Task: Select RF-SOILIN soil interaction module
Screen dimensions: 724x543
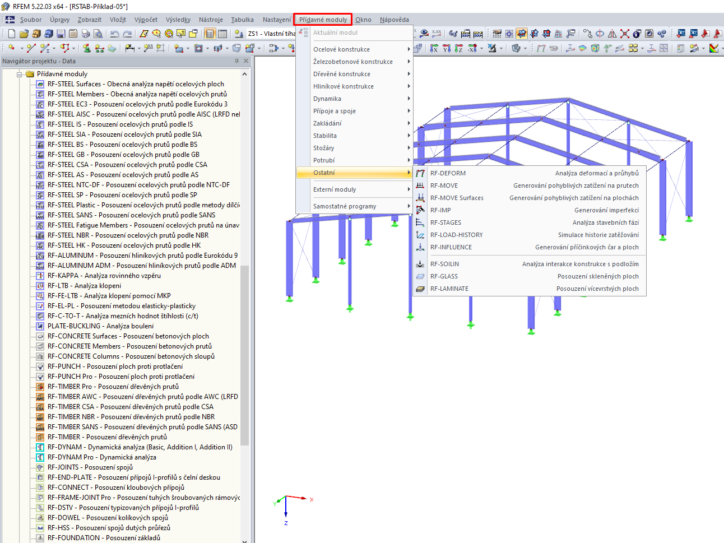Action: 529,264
